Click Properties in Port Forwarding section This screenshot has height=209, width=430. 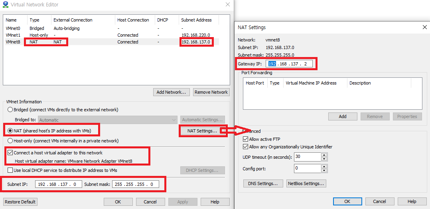click(407, 116)
